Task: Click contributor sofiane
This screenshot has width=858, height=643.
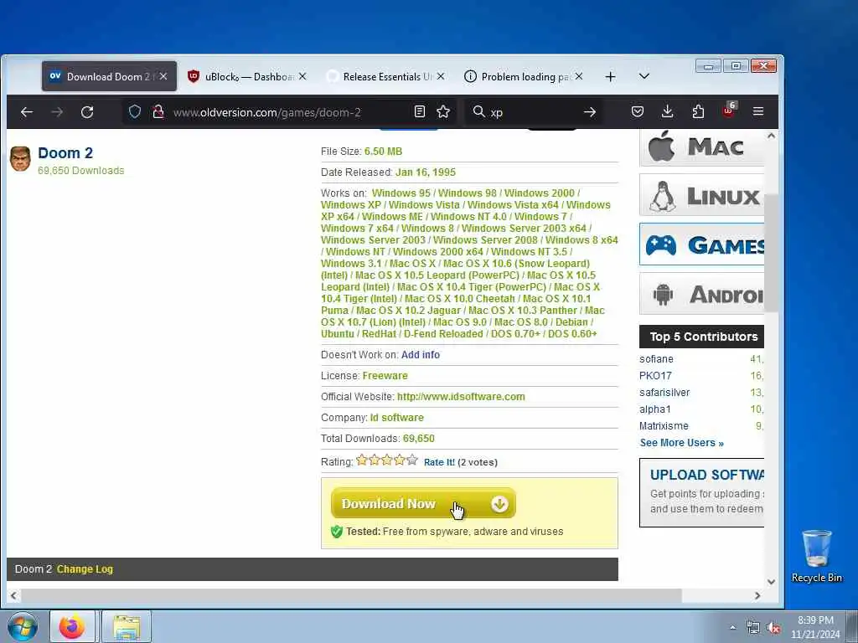Action: tap(656, 359)
